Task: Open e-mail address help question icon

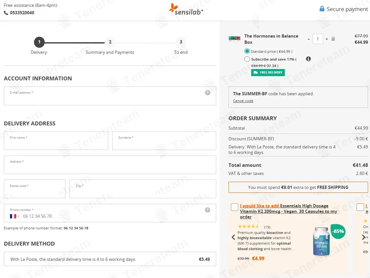Action: pos(207,93)
